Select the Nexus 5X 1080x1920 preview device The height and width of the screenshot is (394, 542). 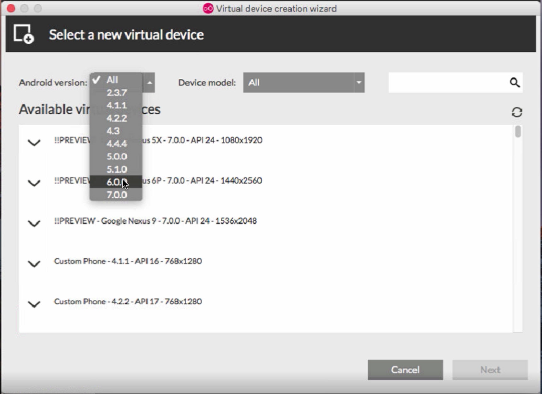[x=158, y=140]
